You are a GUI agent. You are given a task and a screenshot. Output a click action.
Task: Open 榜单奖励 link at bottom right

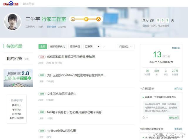(x=178, y=129)
